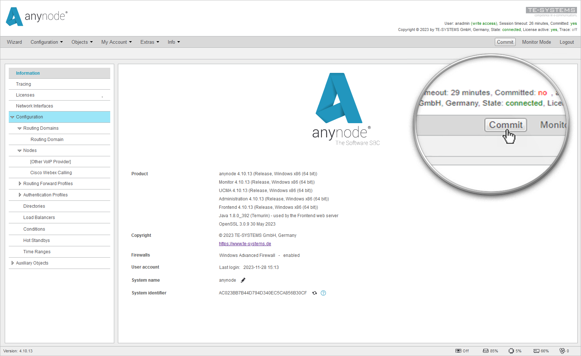The image size is (581, 356).
Task: Click the system name value anynode
Action: pyautogui.click(x=227, y=280)
